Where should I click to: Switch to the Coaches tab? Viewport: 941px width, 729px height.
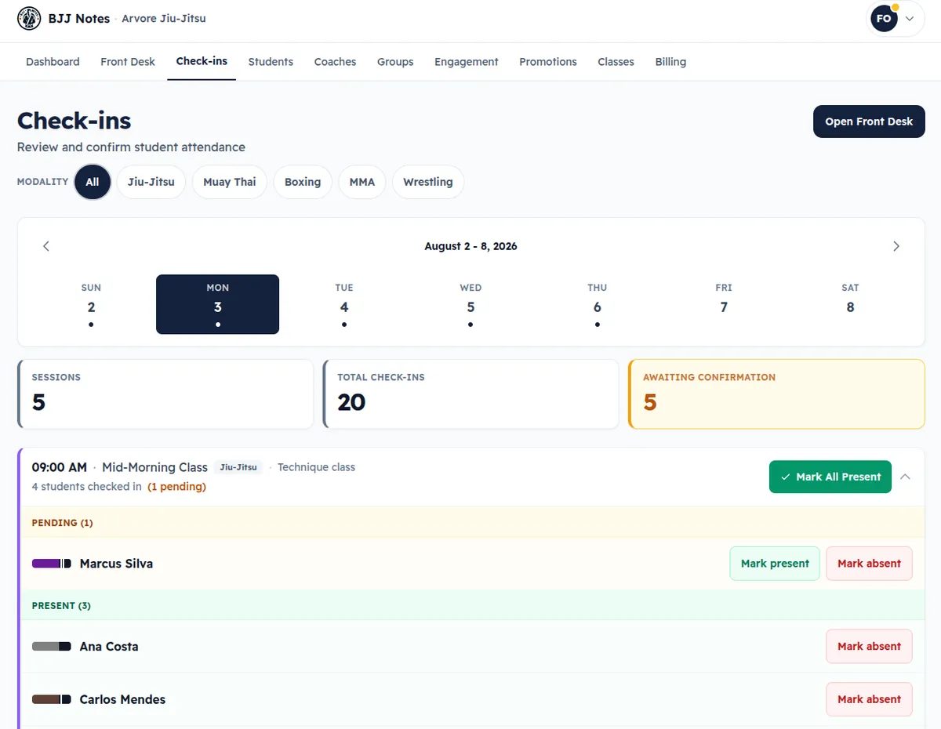tap(335, 62)
